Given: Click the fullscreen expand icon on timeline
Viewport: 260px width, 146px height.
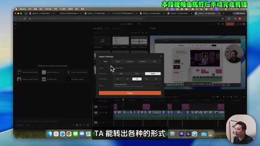Looking at the screenshot, I should [244, 97].
